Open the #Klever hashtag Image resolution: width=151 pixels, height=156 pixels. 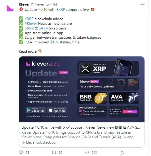(x=31, y=24)
